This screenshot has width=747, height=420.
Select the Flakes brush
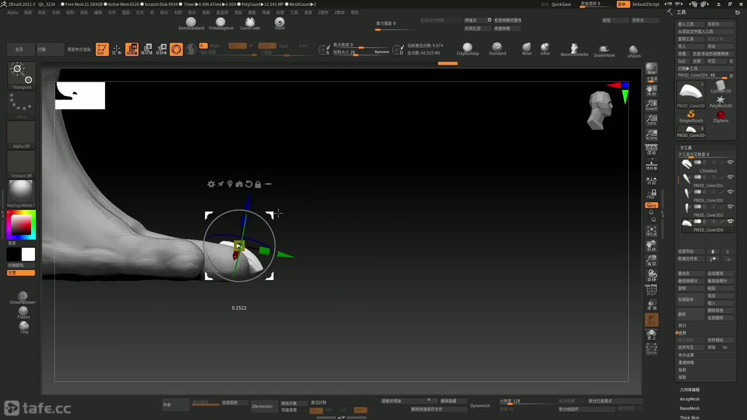[23, 313]
